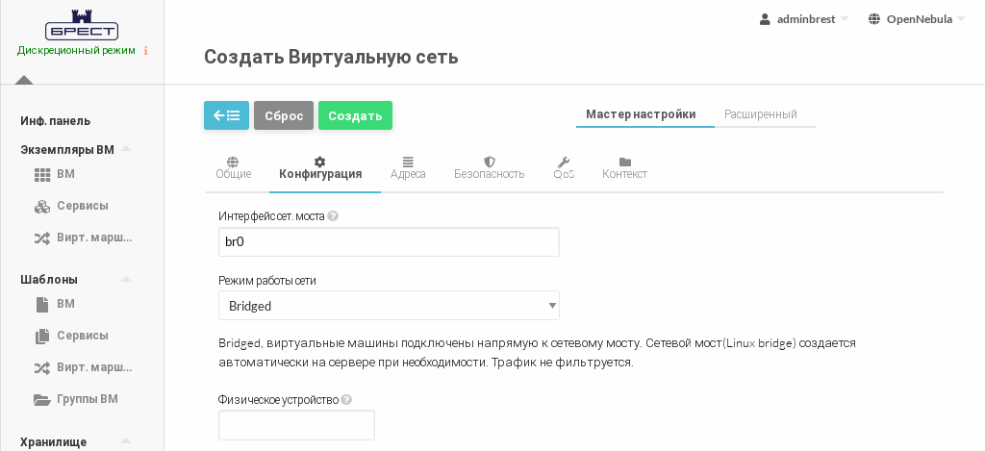Open Сервисы under Шаблоны

pyautogui.click(x=83, y=335)
